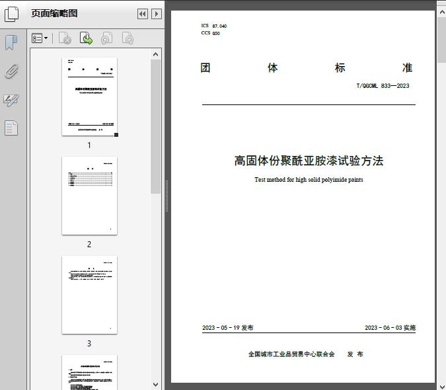
Task: Click the page 1 label under thumbnail
Action: pos(89,145)
